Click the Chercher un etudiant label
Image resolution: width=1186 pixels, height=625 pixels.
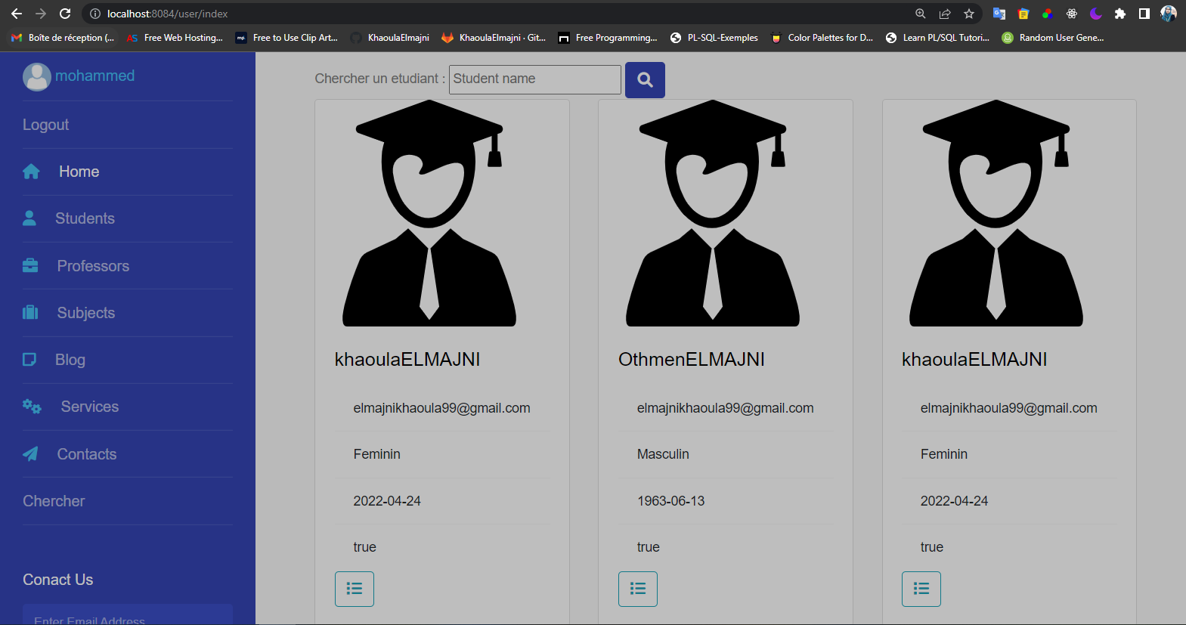pyautogui.click(x=380, y=79)
